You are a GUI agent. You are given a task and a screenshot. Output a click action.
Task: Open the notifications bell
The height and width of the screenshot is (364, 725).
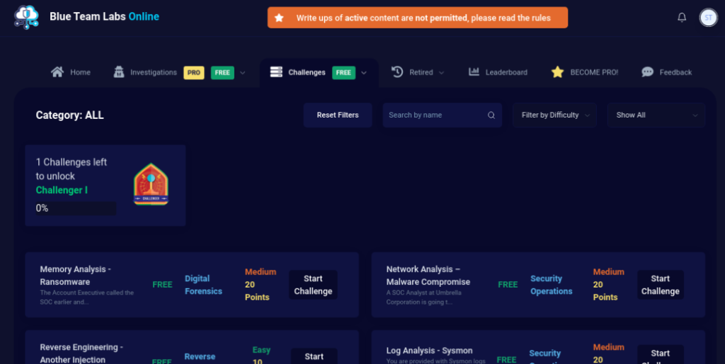(682, 18)
